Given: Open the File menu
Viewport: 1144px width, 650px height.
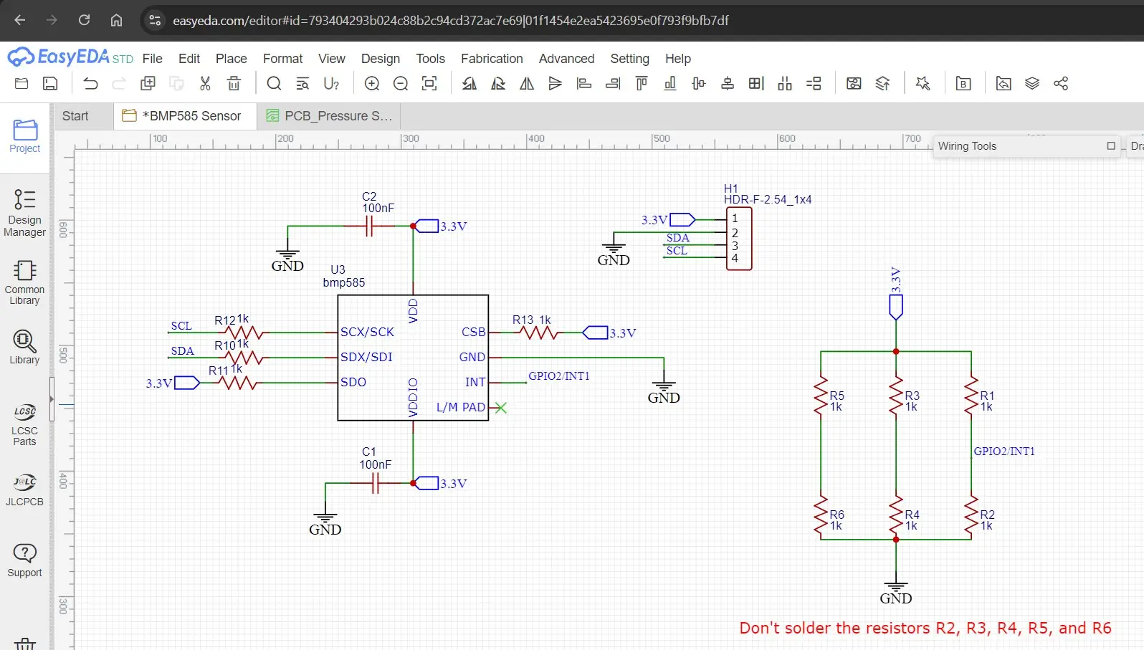Looking at the screenshot, I should [x=152, y=59].
